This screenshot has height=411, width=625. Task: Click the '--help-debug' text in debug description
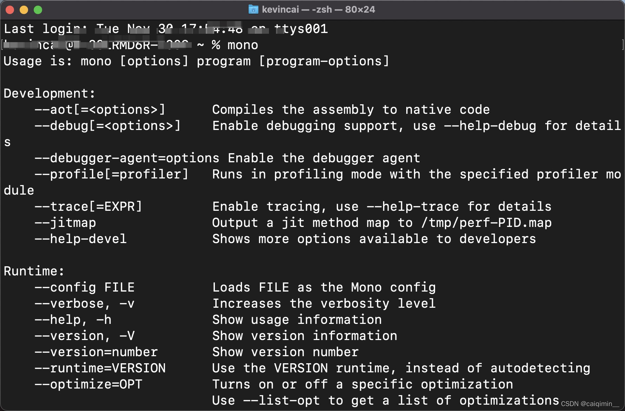[x=490, y=126]
